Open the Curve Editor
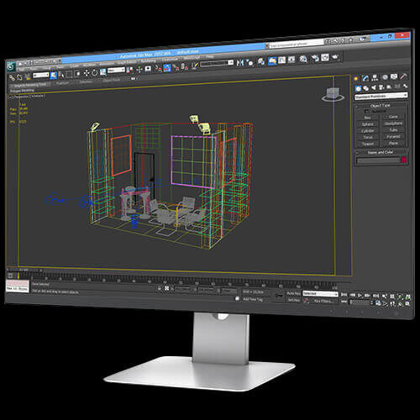Screen dimensions: 420x420 [282, 60]
